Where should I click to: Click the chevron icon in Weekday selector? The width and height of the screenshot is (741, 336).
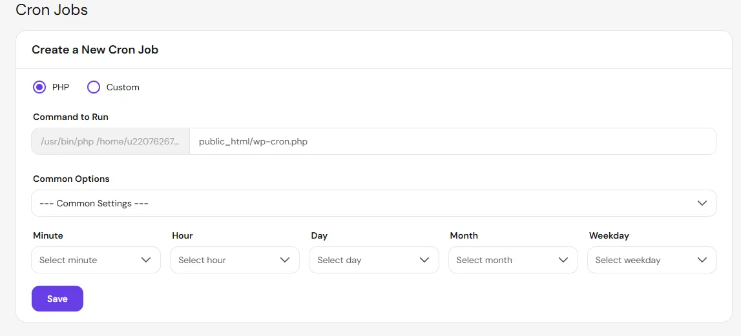point(702,260)
